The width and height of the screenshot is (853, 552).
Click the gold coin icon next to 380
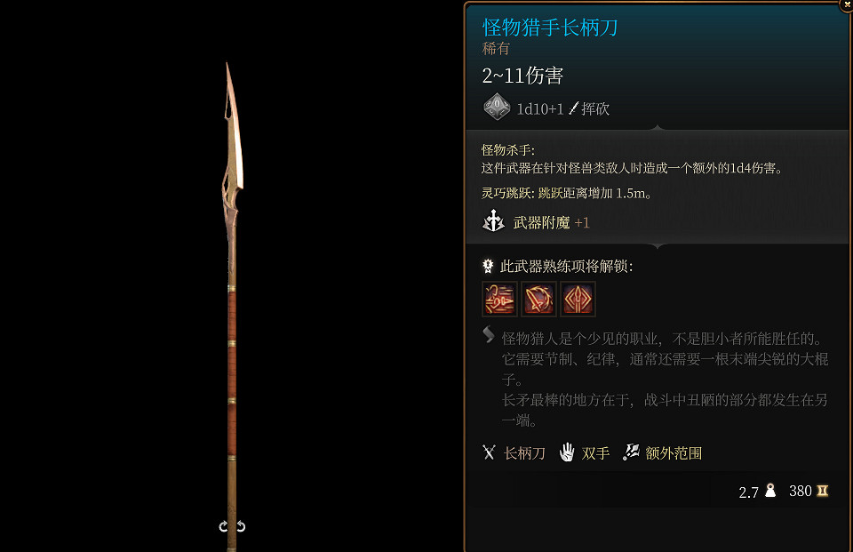(823, 491)
